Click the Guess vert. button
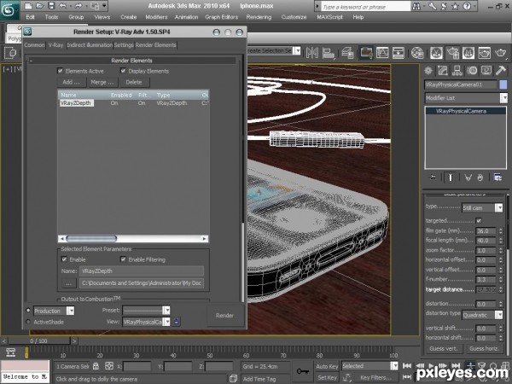The image size is (512, 384). (444, 348)
